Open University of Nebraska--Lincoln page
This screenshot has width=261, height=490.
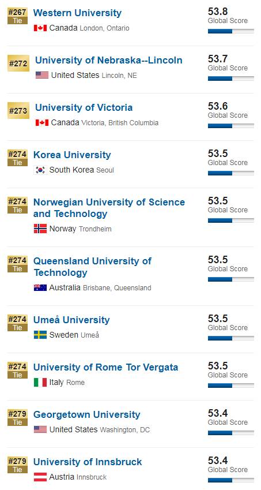click(109, 60)
